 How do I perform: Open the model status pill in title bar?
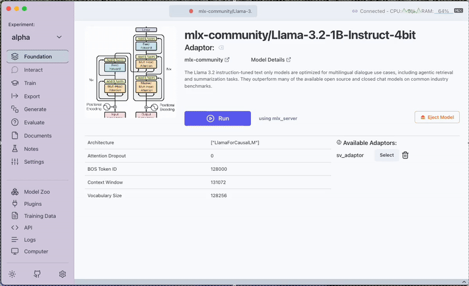tap(213, 11)
